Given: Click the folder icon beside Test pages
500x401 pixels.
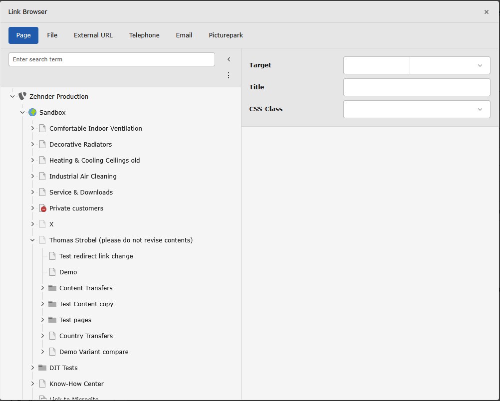Looking at the screenshot, I should pos(52,320).
